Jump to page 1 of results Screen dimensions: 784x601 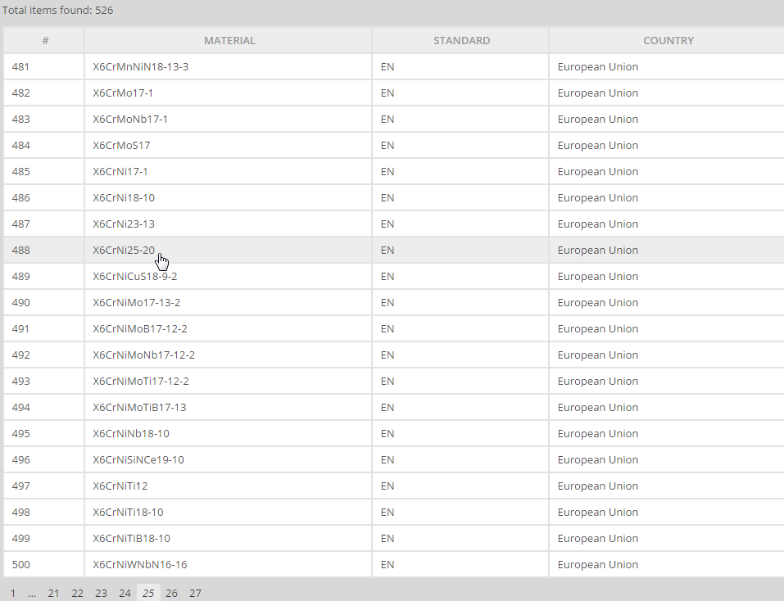13,593
